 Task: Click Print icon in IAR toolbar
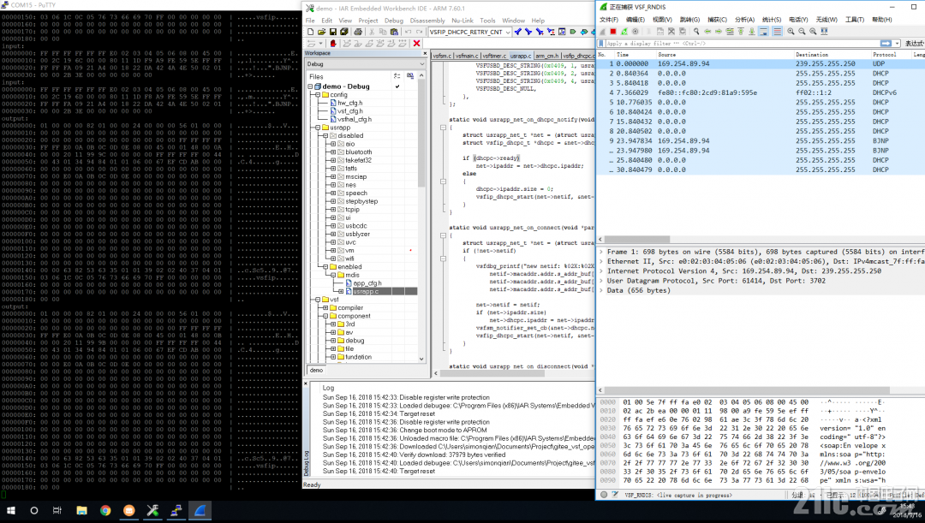point(358,32)
